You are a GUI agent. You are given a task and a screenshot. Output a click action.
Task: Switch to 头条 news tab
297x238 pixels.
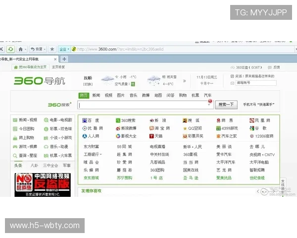tap(18, 166)
